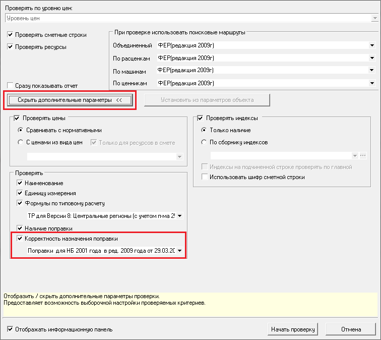Open the 'По ценникам' route dropdown
This screenshot has width=381, height=340.
pos(372,83)
